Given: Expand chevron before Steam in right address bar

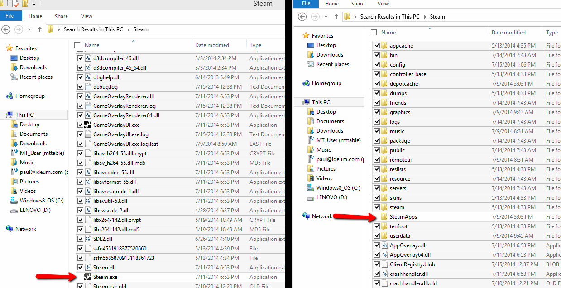Looking at the screenshot, I should click(425, 17).
